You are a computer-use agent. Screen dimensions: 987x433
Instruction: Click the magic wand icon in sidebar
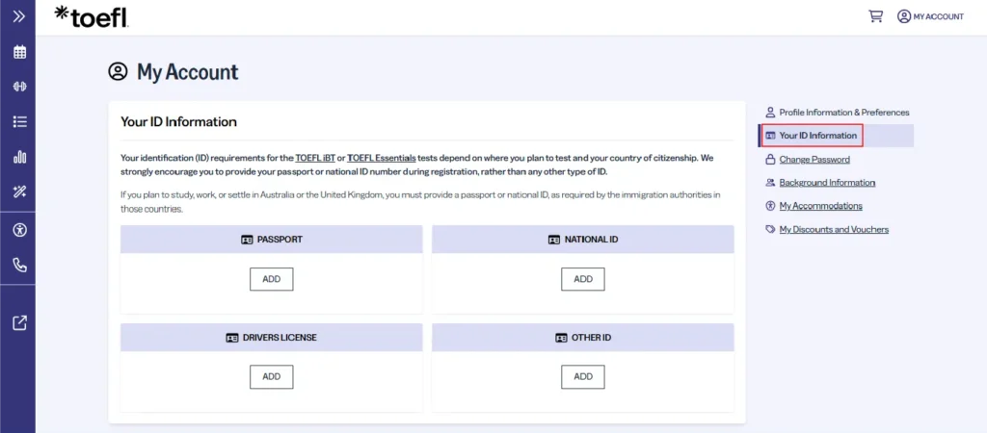pyautogui.click(x=19, y=191)
